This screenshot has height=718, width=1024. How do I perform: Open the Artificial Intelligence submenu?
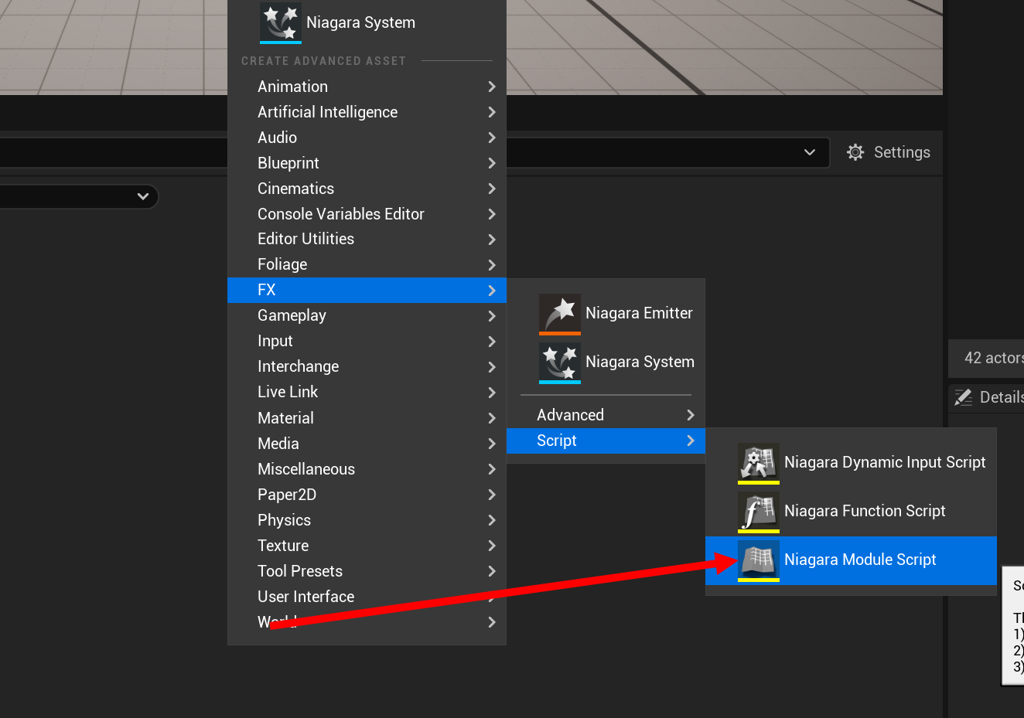tap(367, 112)
